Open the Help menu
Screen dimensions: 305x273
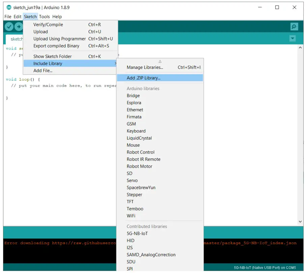pos(57,16)
